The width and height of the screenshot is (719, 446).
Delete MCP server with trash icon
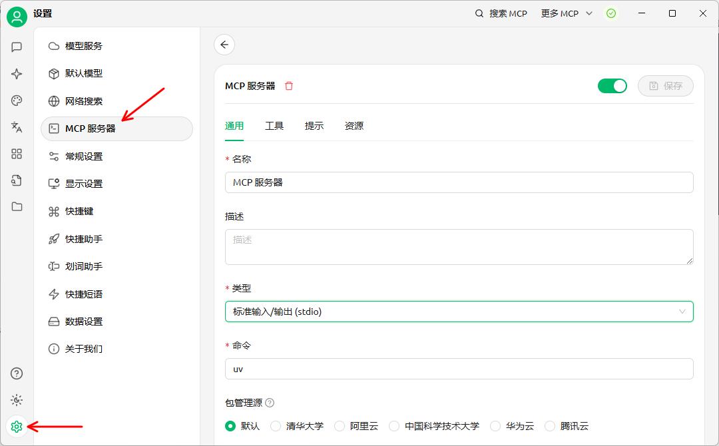pyautogui.click(x=289, y=86)
